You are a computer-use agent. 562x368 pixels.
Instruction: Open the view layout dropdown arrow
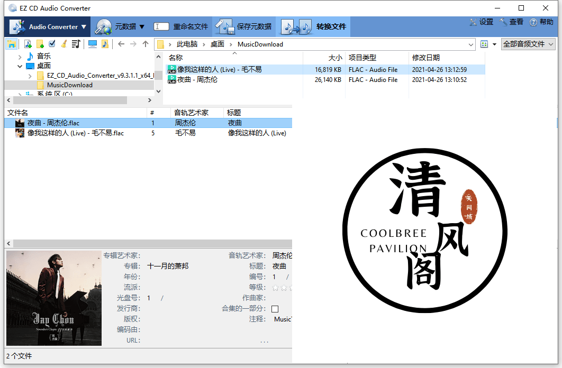pos(495,44)
